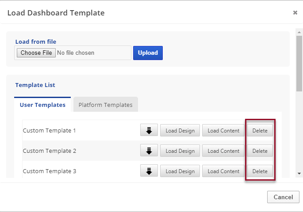Click download arrow icon for Custom Template 2

149,151
